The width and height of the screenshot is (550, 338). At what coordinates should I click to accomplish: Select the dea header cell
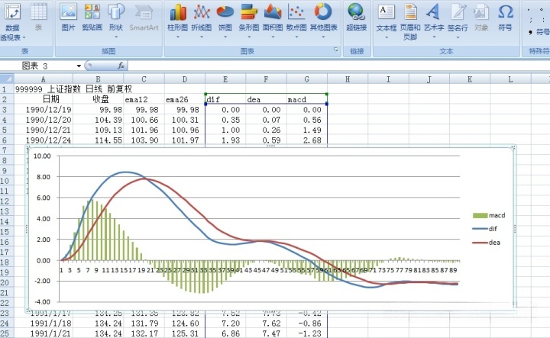click(x=266, y=99)
